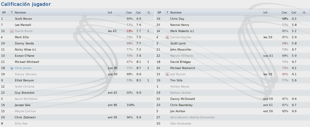310x127 pixels.
Task: Open Elliot Benyon's player profile
Action: [24, 80]
